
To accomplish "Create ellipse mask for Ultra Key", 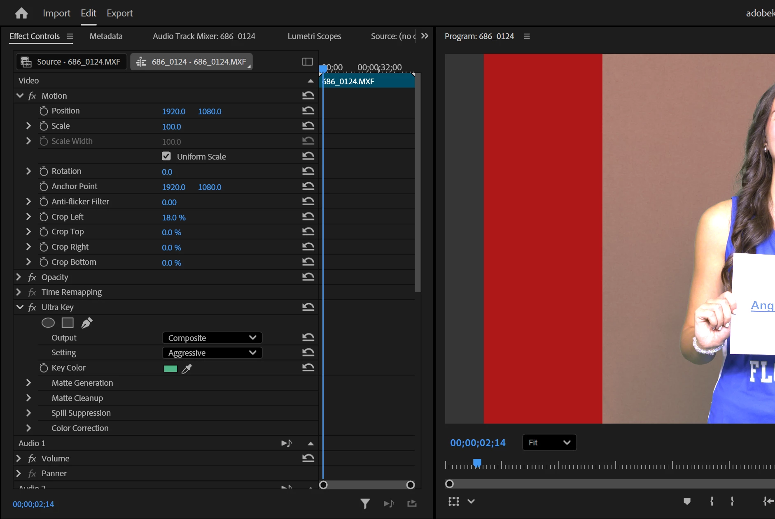I will [48, 323].
